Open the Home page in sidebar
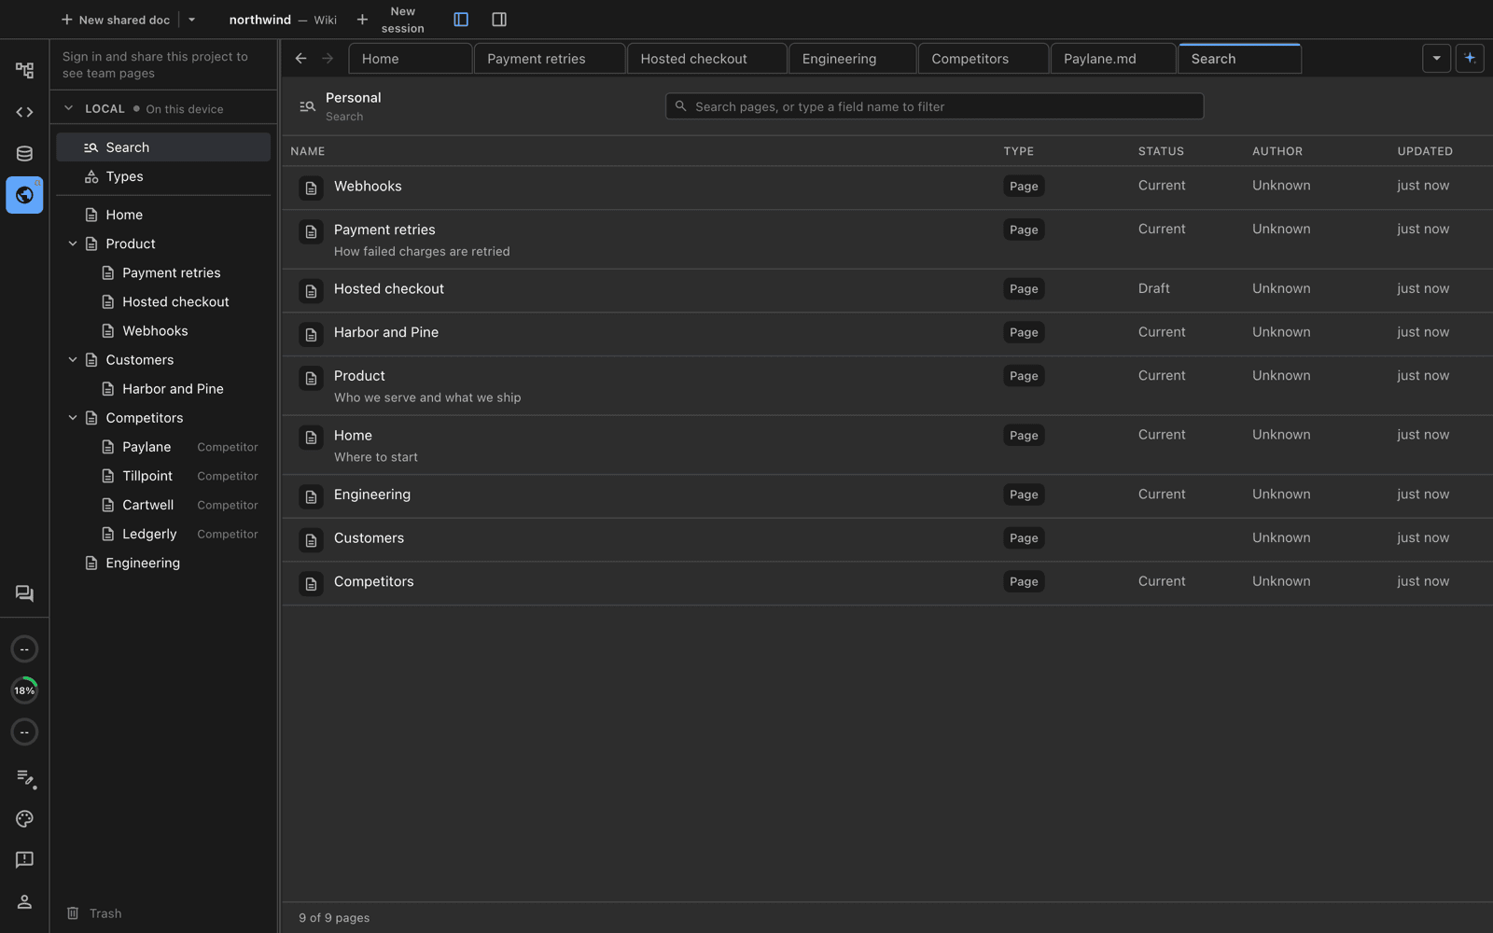The width and height of the screenshot is (1493, 933). [x=163, y=215]
